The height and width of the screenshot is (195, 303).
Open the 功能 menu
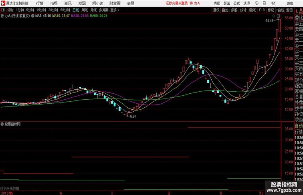tap(216, 3)
